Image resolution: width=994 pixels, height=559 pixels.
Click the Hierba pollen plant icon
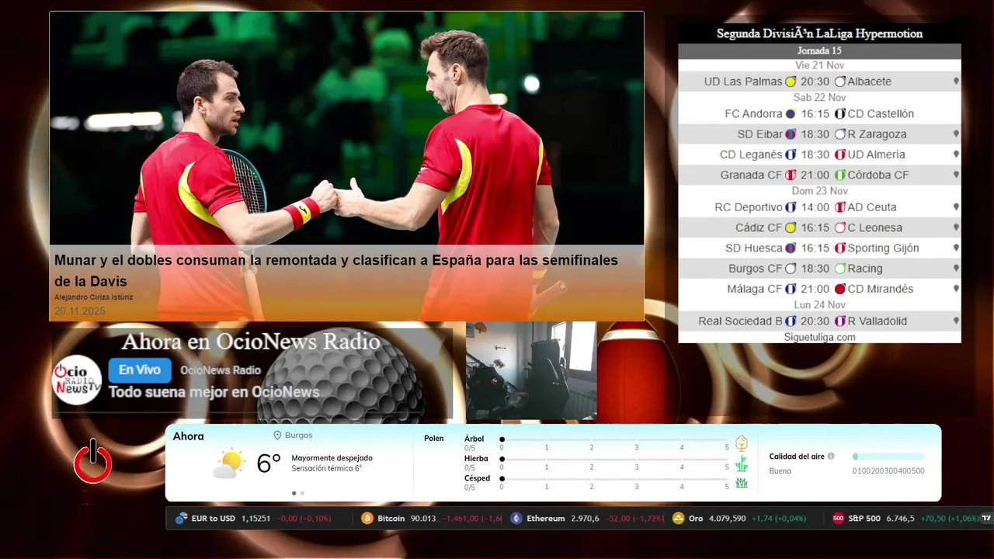click(742, 464)
